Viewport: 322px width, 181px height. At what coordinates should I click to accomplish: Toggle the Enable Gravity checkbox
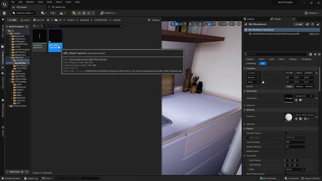pos(286,151)
